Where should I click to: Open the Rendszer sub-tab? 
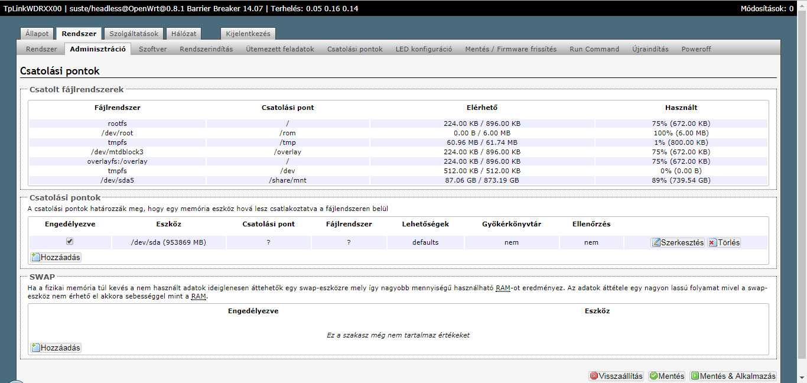pyautogui.click(x=41, y=49)
